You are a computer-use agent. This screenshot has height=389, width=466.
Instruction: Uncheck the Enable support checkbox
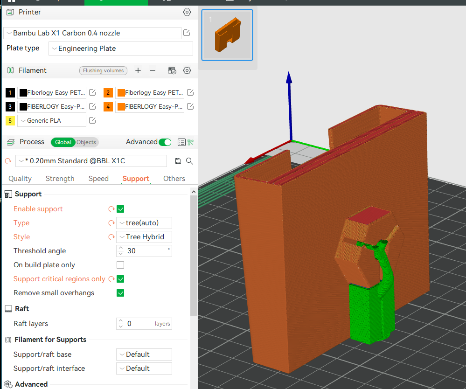120,209
